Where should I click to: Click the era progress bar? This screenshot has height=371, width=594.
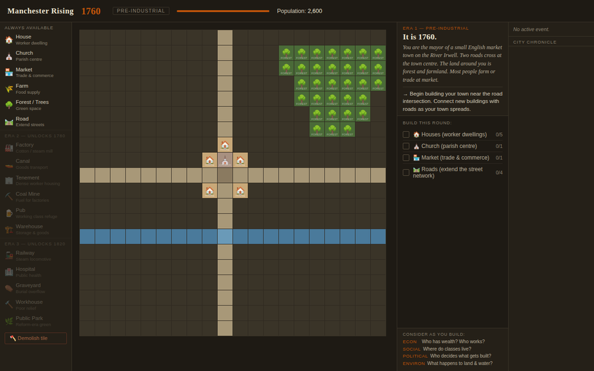[x=223, y=11]
